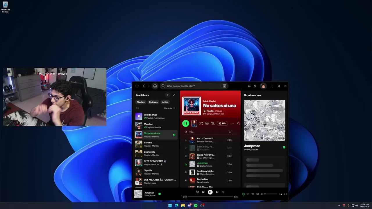Screen dimensions: 372x209
Task: Search in playlist with the magnifier icon
Action: coord(239,123)
